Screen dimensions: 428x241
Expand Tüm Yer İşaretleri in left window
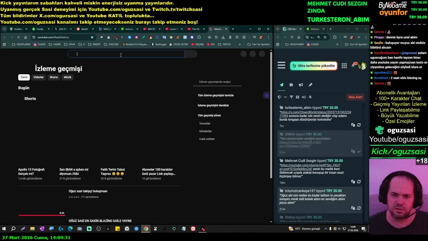point(258,44)
